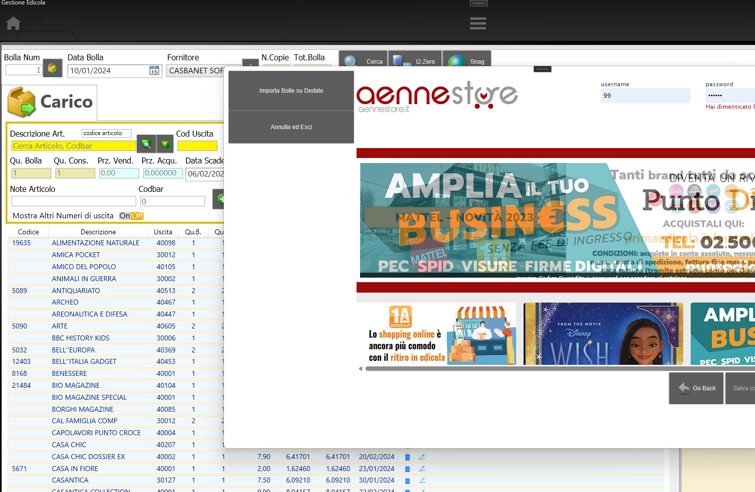The height and width of the screenshot is (492, 755).
Task: Click the Prz. Acqu. field
Action: pos(163,173)
